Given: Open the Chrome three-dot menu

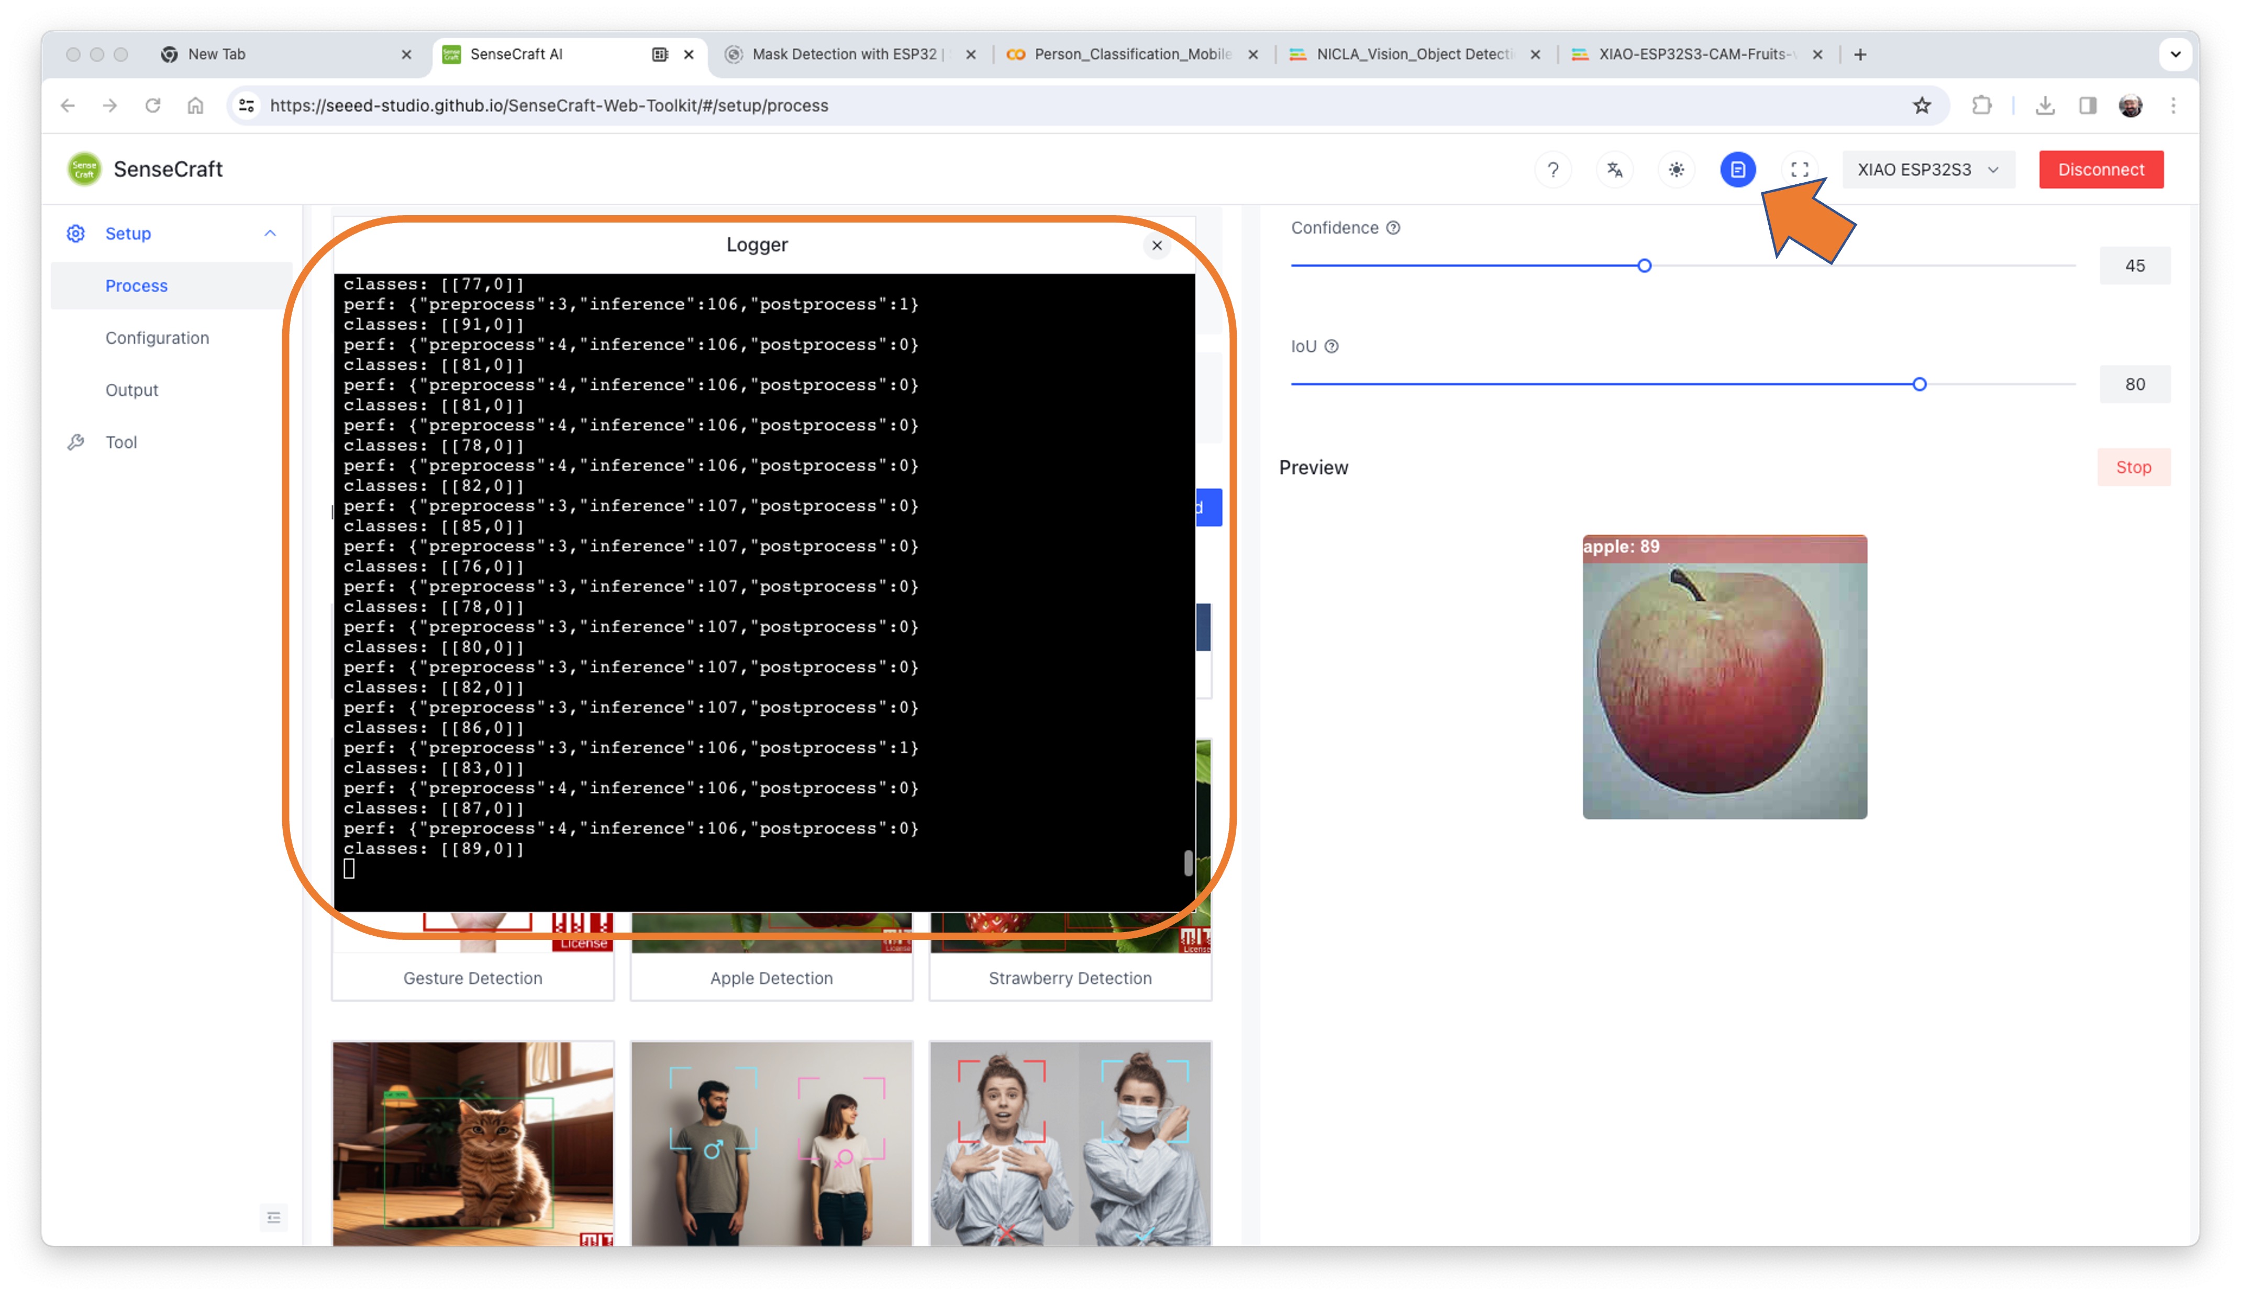Looking at the screenshot, I should 2172,106.
